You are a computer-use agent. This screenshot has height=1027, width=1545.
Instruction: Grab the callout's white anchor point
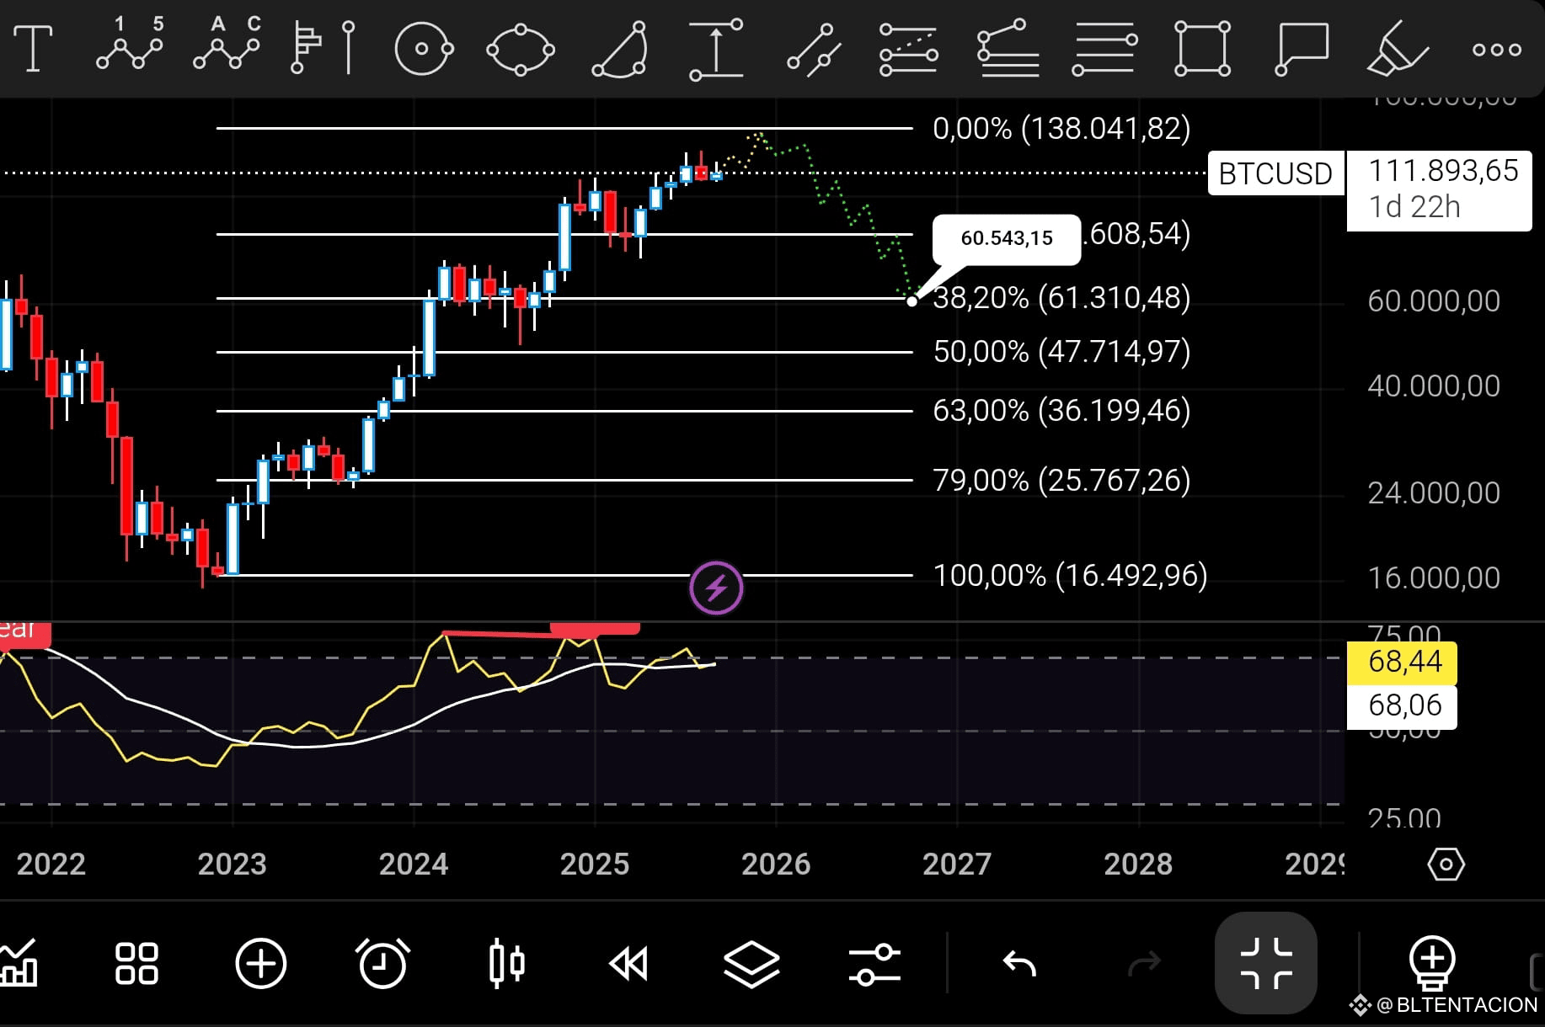(912, 301)
